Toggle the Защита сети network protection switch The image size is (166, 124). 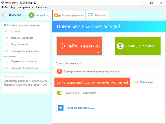point(60,93)
